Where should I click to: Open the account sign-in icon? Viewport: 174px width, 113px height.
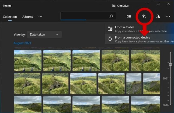[x=158, y=17]
